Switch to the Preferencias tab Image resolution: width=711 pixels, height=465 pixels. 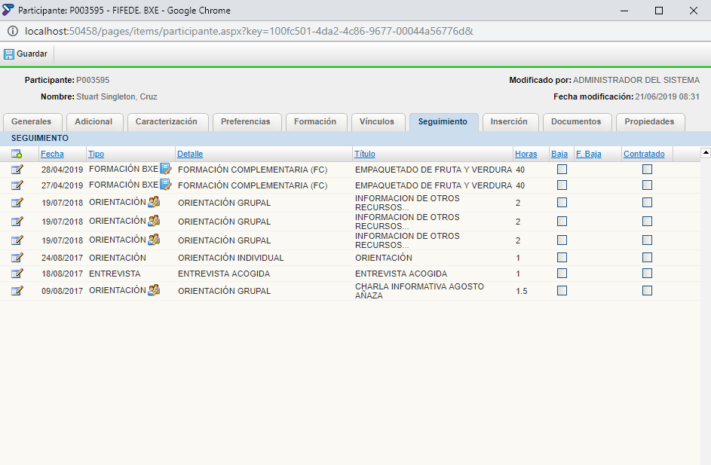pyautogui.click(x=247, y=122)
